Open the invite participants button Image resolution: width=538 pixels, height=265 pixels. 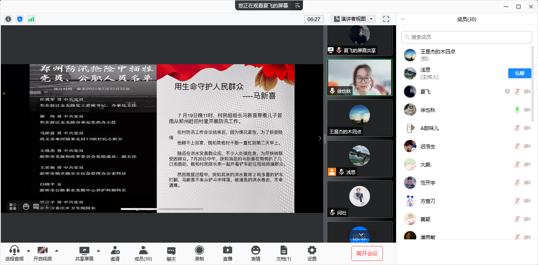[115, 253]
